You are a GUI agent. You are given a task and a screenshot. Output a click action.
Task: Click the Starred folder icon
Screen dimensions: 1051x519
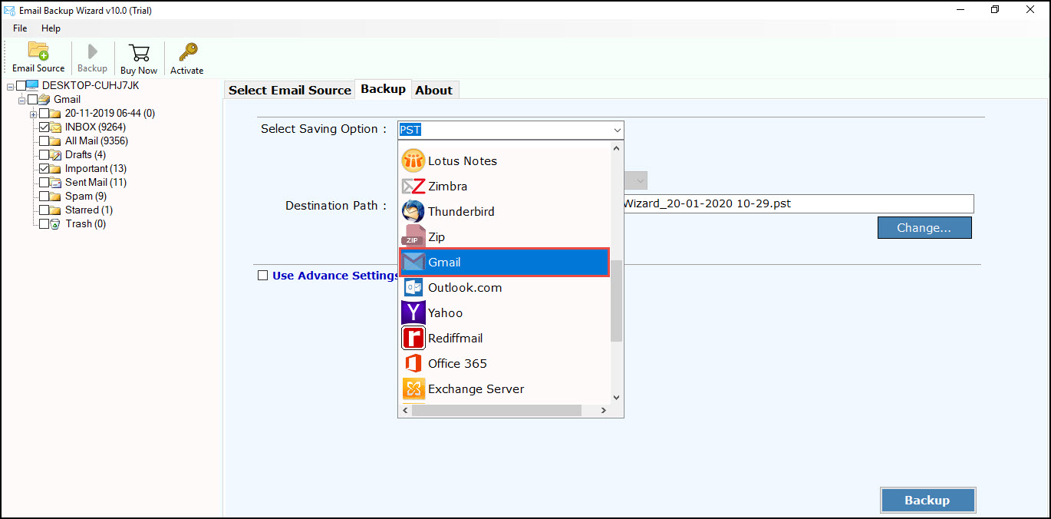pyautogui.click(x=56, y=210)
